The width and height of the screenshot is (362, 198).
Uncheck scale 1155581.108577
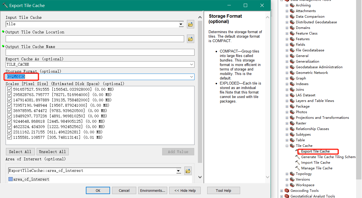[x=10, y=137]
